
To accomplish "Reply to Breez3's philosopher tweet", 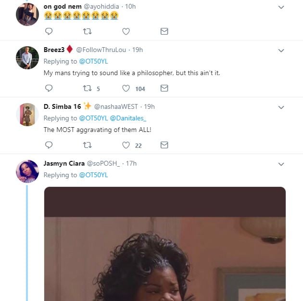I will 49,88.
